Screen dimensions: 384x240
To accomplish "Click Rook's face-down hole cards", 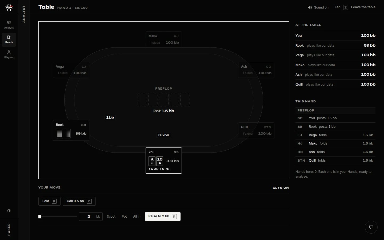I will [x=63, y=133].
